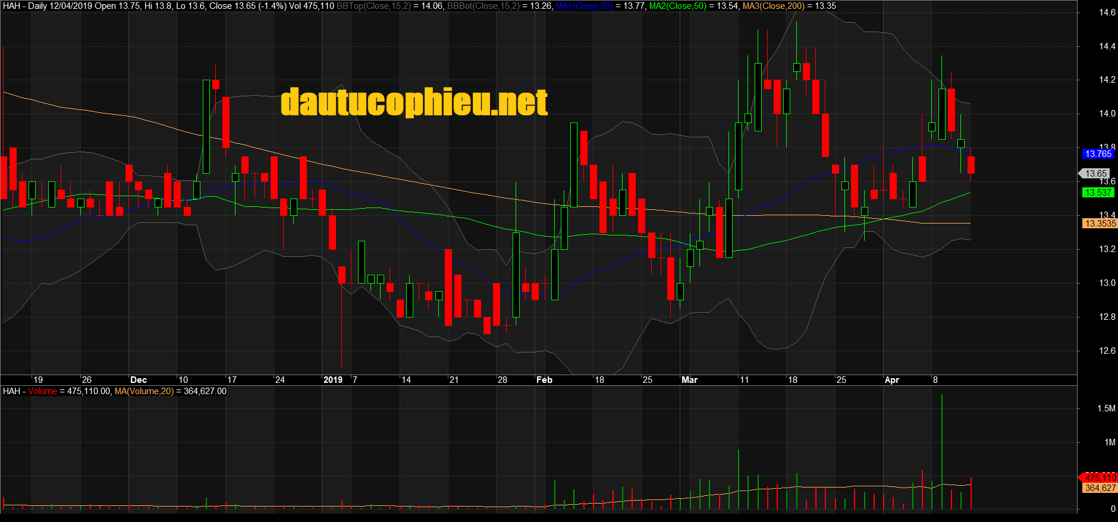Click the Mar month marker on date axis
This screenshot has height=522, width=1118.
coord(690,380)
